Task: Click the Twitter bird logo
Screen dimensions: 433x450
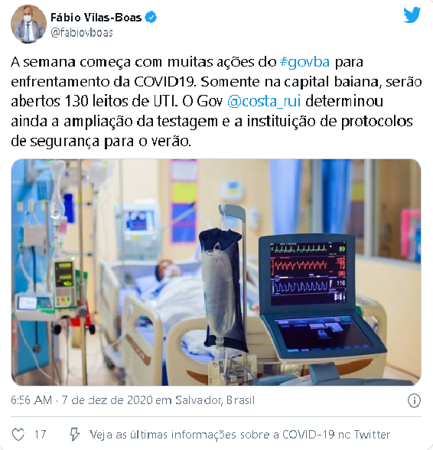Action: 412,15
